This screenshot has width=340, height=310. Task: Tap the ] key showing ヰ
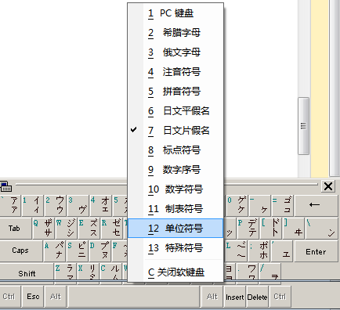pos(294,229)
